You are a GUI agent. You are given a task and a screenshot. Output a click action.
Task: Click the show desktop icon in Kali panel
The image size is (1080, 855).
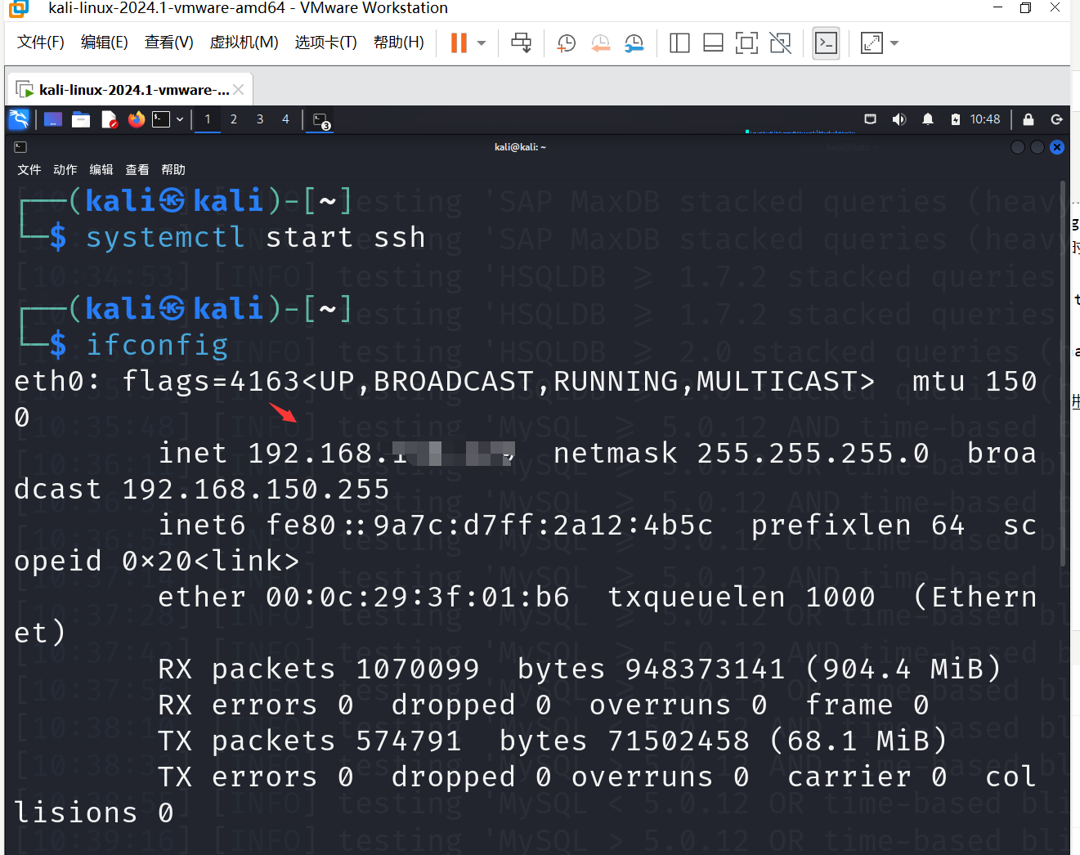pyautogui.click(x=53, y=119)
